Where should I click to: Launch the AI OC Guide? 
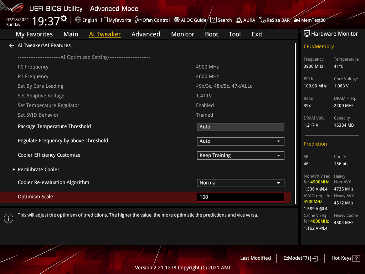[x=190, y=20]
